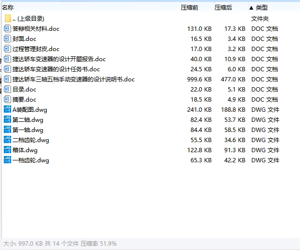The height and width of the screenshot is (250, 300).
Task: Click the 999.6 KB original size value
Action: 199,79
